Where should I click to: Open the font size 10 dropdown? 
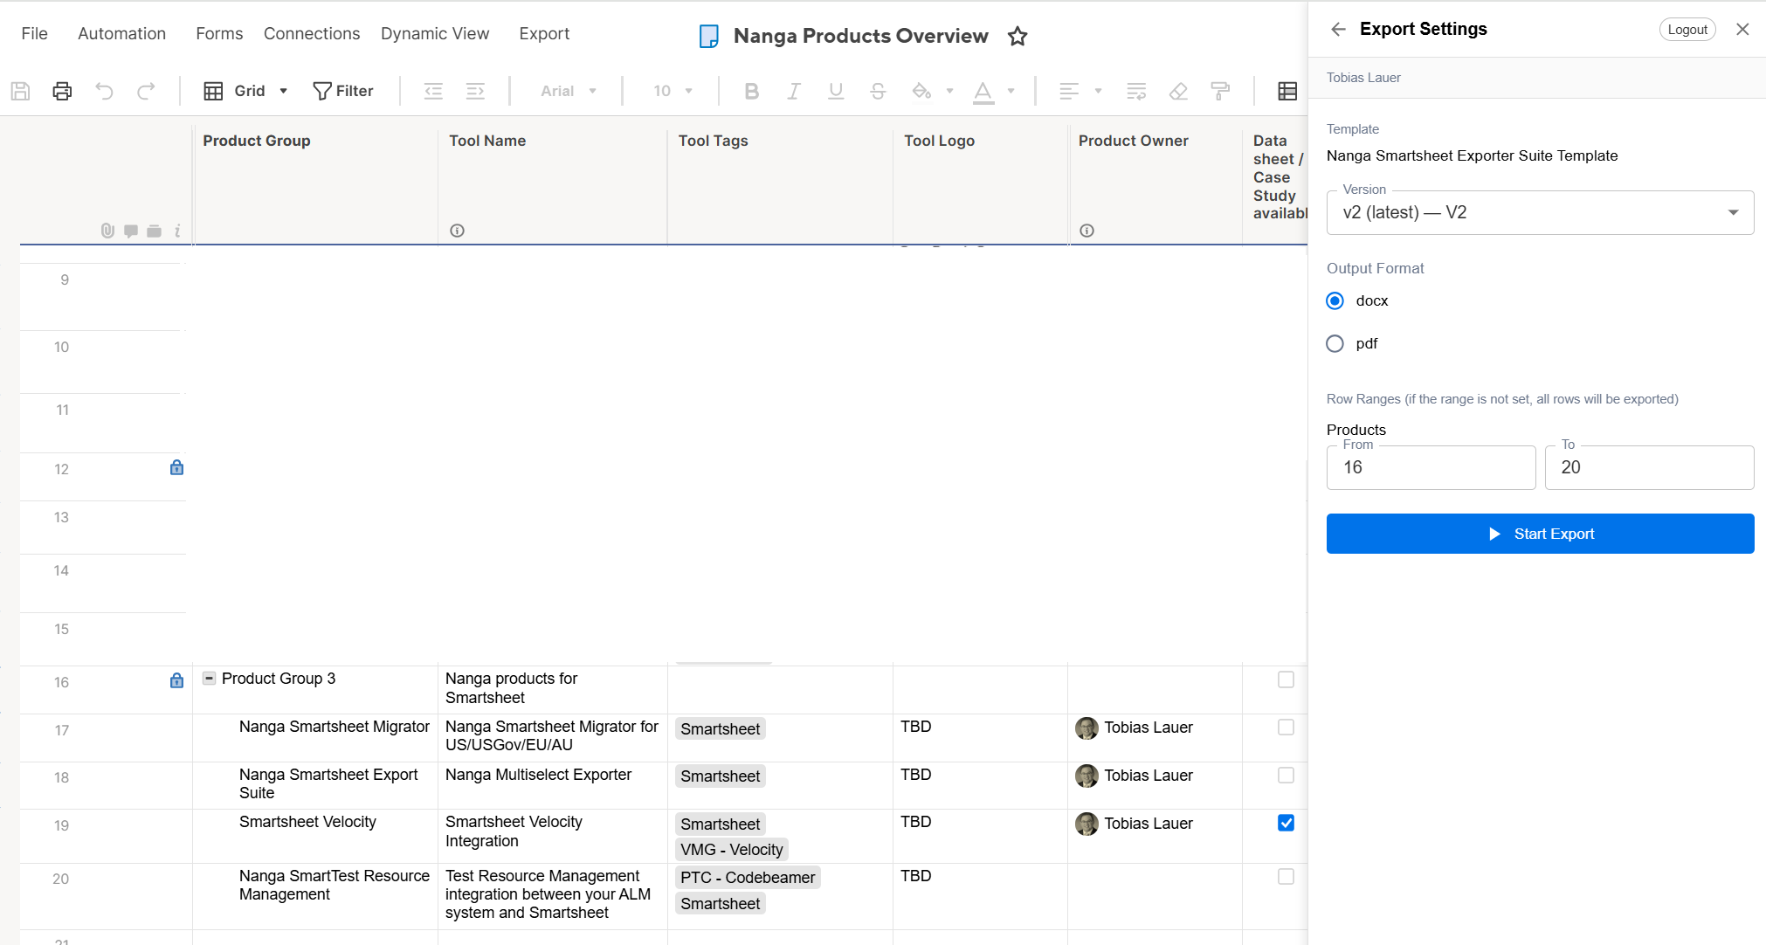coord(673,91)
